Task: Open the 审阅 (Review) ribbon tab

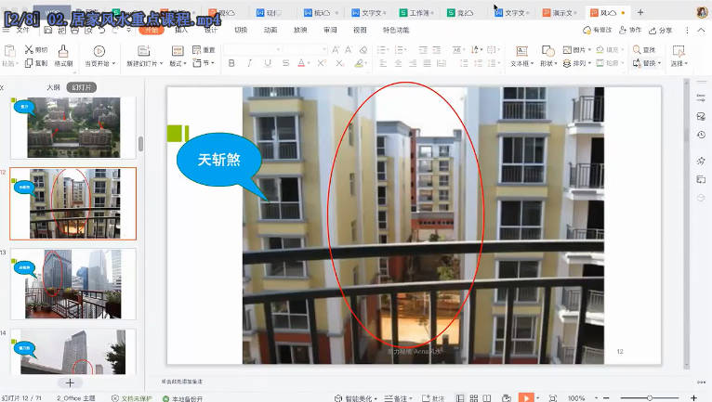Action: point(330,30)
